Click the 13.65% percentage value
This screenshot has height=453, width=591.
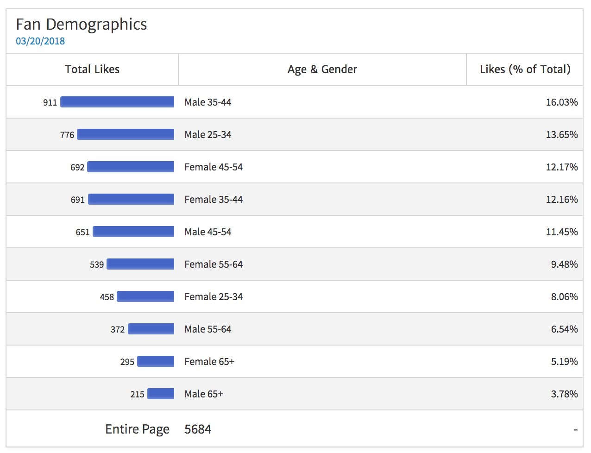point(561,135)
